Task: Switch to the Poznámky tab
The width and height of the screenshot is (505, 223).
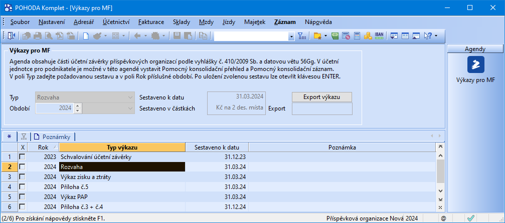Action: (53, 136)
